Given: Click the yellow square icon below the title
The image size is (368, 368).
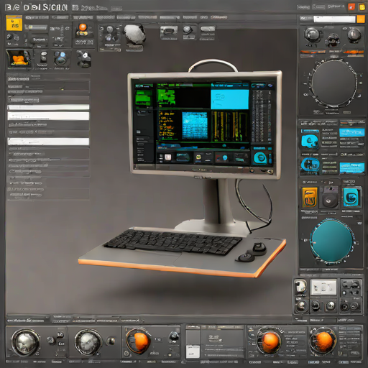Looking at the screenshot, I should (14, 23).
